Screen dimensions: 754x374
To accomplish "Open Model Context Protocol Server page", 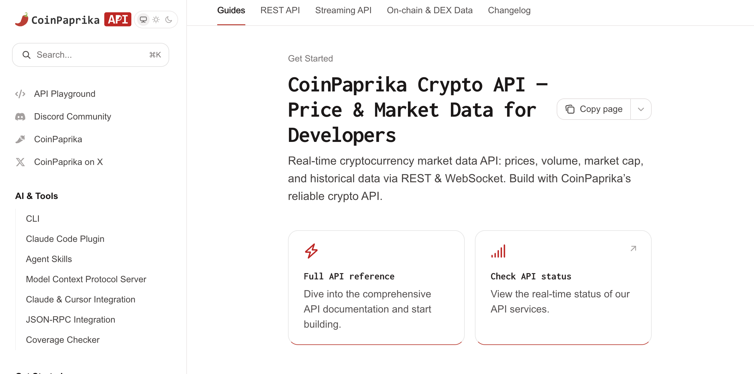I will tap(86, 279).
